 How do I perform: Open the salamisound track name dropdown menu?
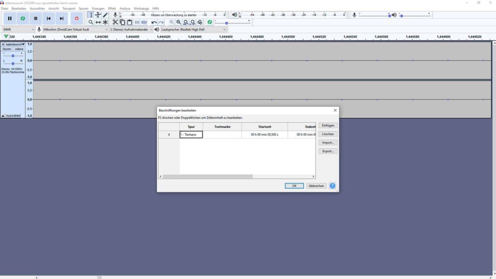(x=15, y=45)
